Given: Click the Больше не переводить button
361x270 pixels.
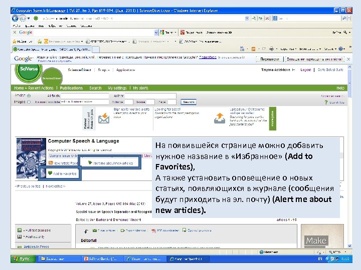Looking at the screenshot, I should point(314,59).
